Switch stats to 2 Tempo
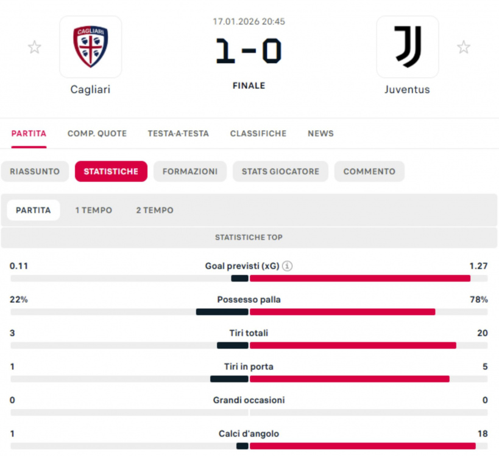Screen dimensions: 499x456 (155, 210)
